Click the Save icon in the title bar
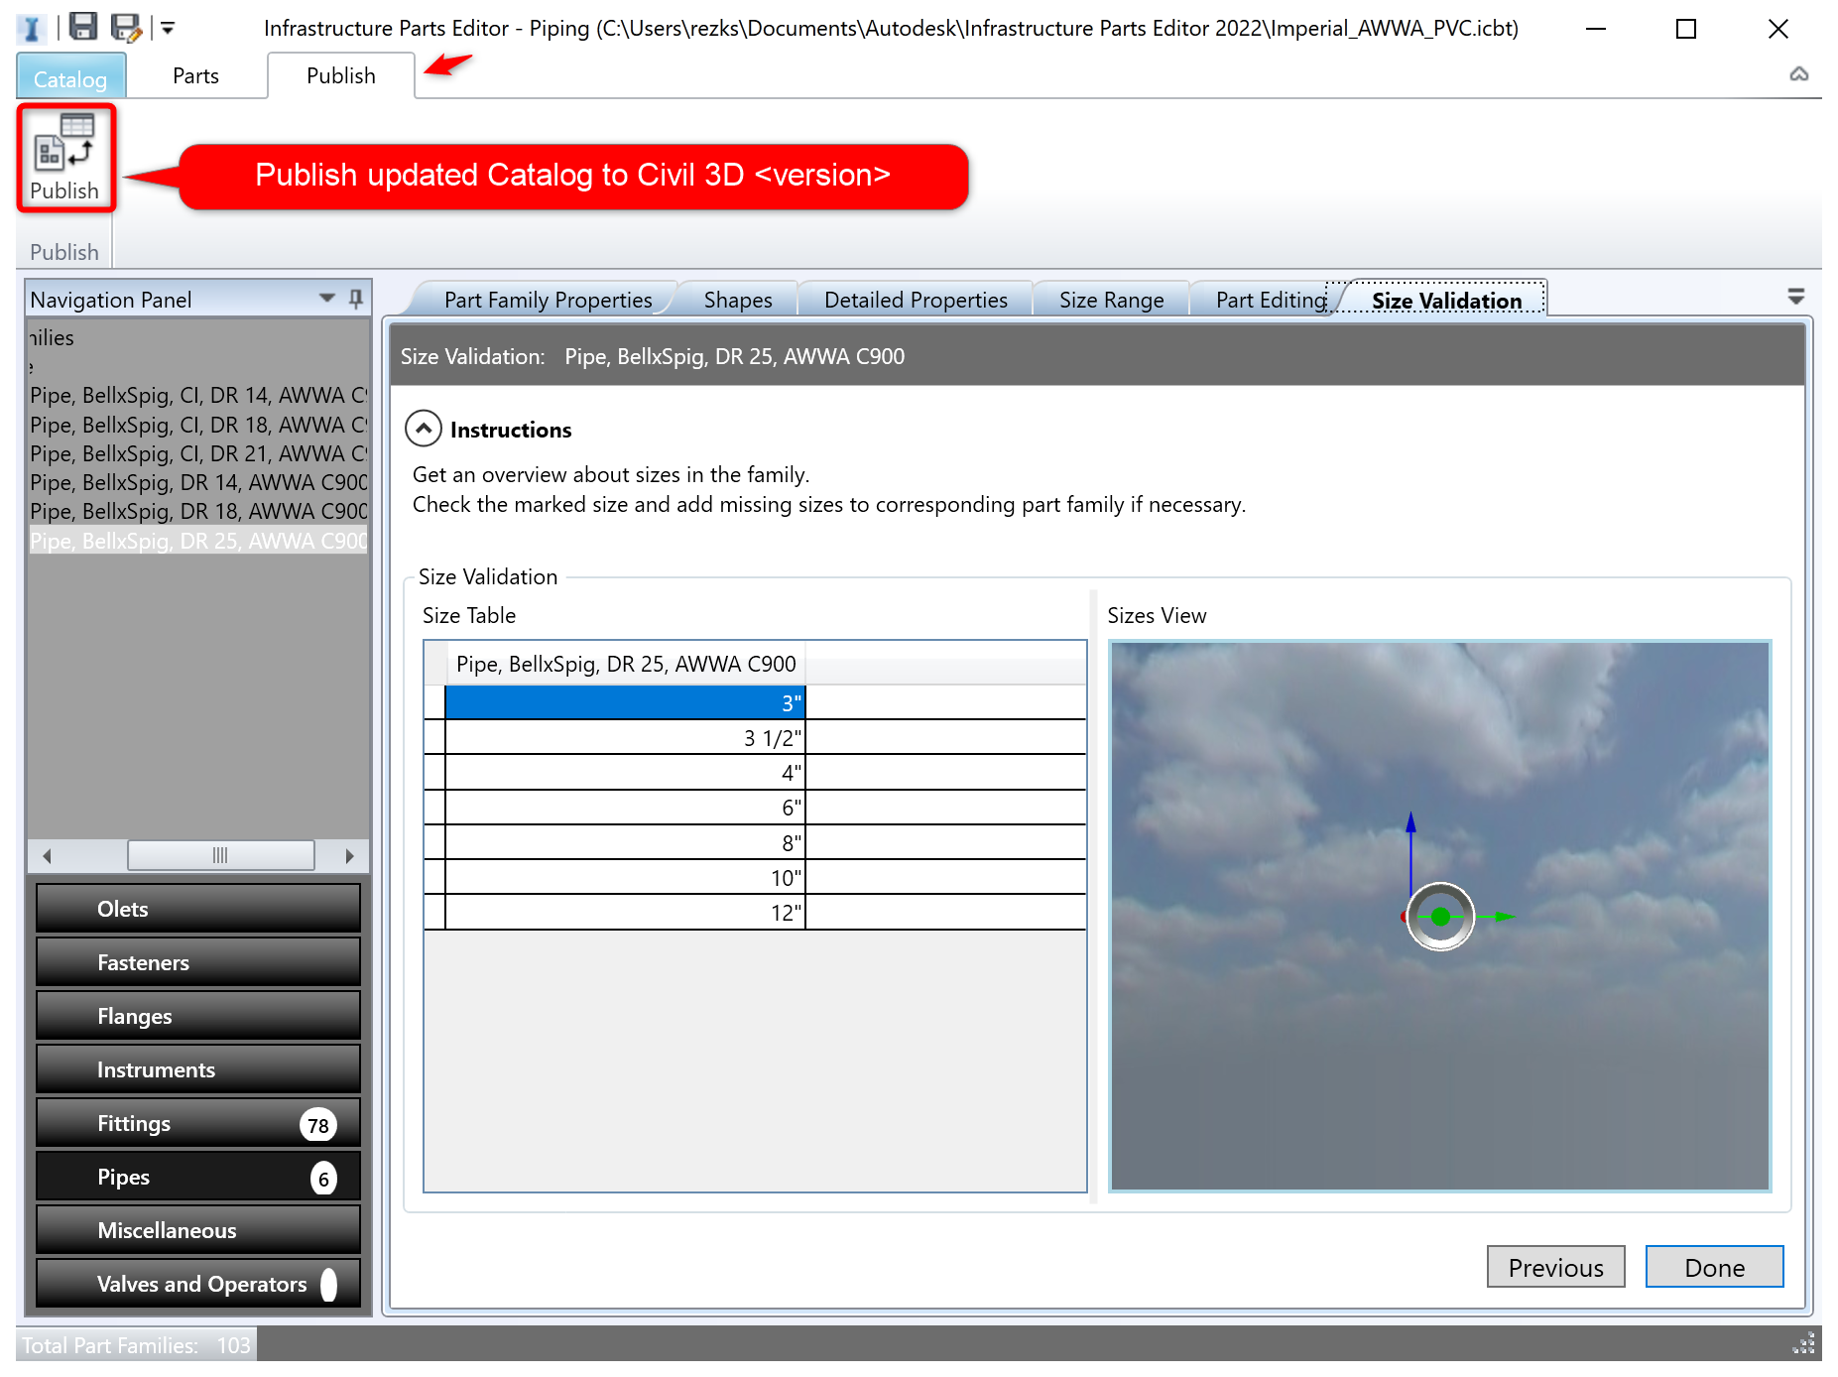The width and height of the screenshot is (1838, 1377). click(x=83, y=27)
